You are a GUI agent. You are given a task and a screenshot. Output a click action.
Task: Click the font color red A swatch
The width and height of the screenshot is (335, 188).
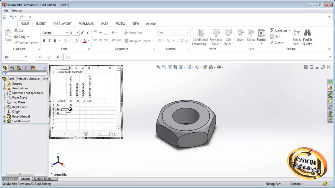point(85,41)
